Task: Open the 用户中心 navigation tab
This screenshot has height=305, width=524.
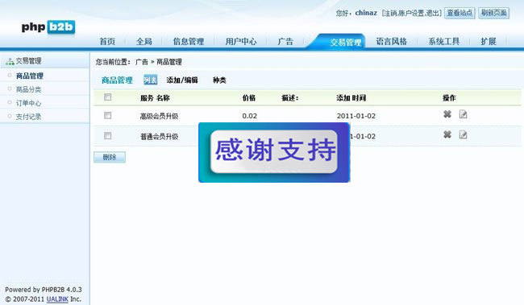Action: 241,41
